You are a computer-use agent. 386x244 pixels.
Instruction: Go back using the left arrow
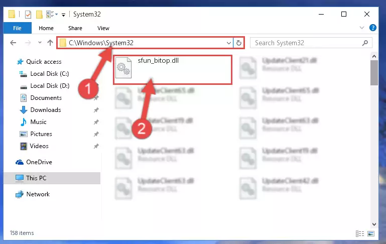[x=13, y=43]
